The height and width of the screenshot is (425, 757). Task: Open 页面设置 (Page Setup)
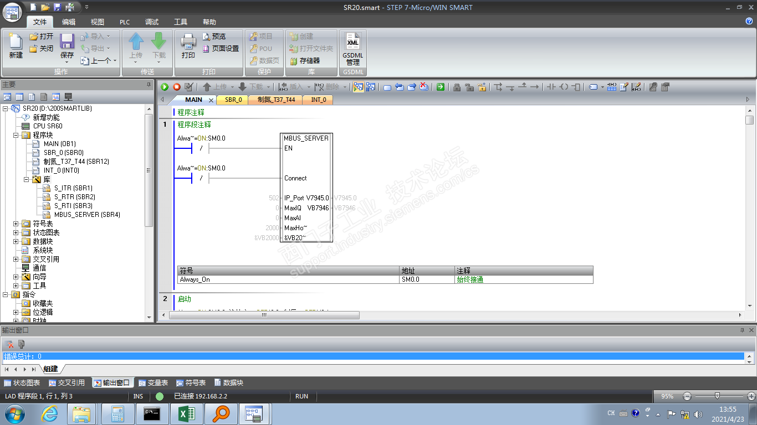click(221, 49)
